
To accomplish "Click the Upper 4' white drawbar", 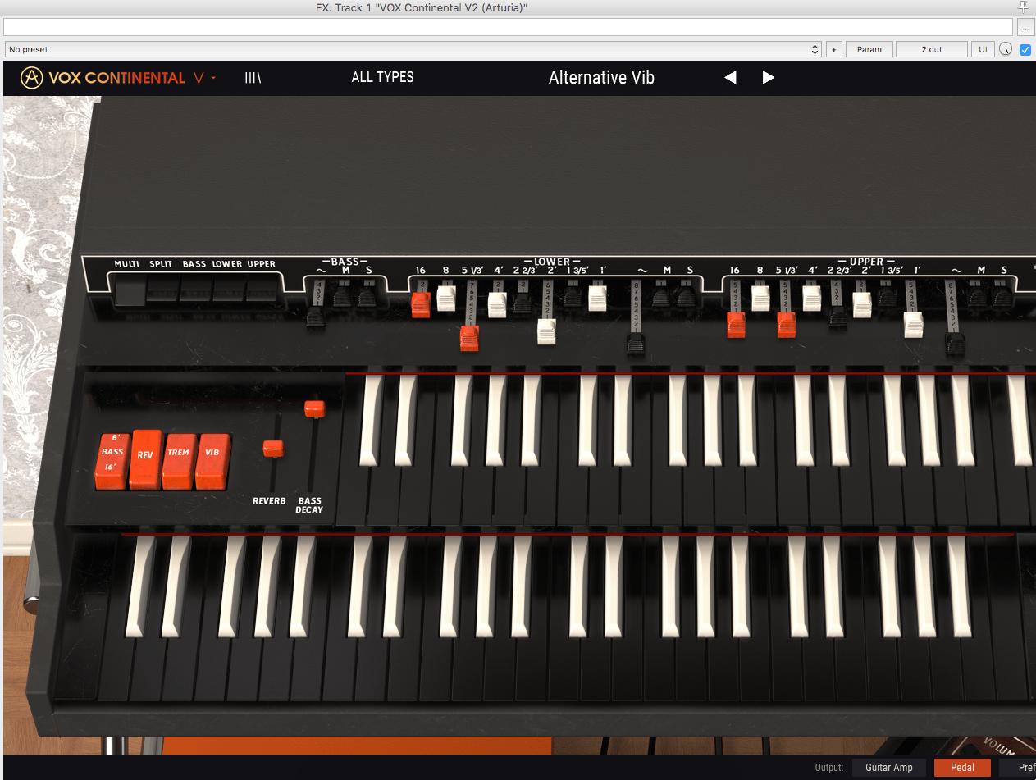I will (812, 299).
